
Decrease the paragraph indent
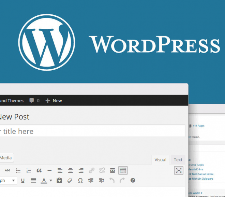(x=91, y=180)
